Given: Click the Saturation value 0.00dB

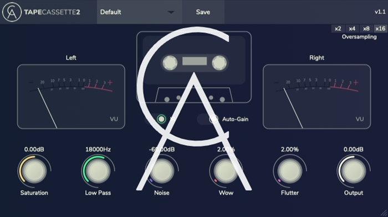Looking at the screenshot, I should 34,150.
